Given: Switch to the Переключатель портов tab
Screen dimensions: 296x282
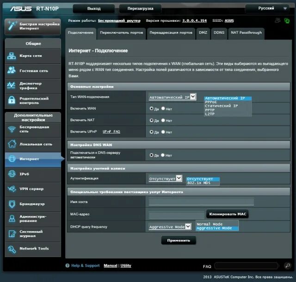Looking at the screenshot, I should [121, 33].
